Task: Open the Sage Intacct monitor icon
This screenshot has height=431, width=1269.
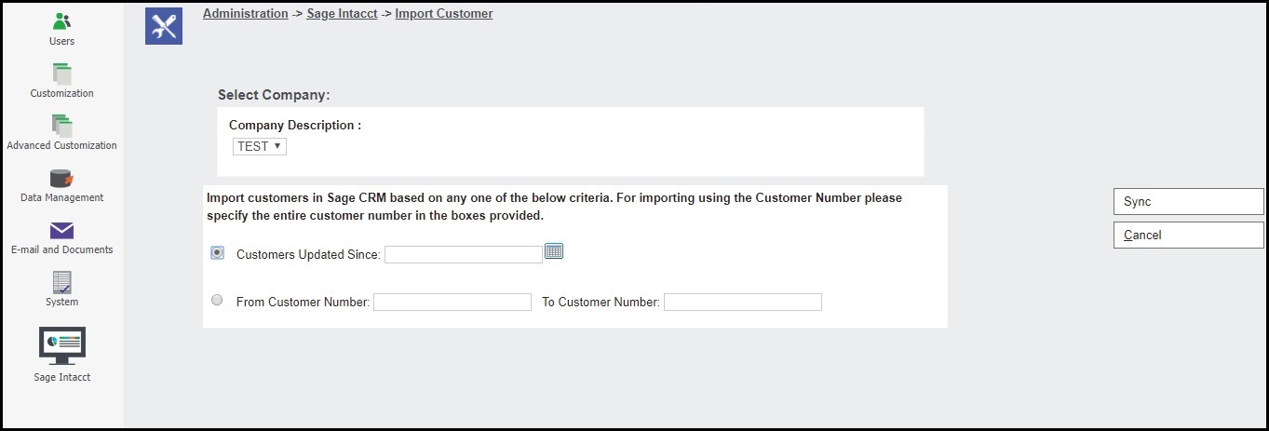Action: 61,345
